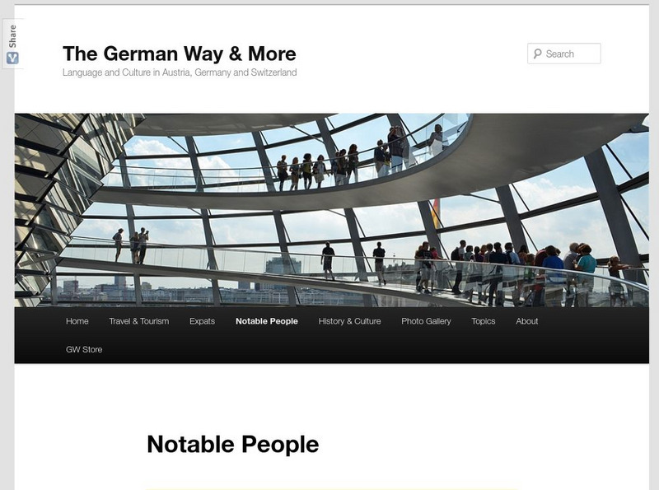Viewport: 659px width, 490px height.
Task: Visit the Photo Gallery page
Action: pyautogui.click(x=426, y=321)
